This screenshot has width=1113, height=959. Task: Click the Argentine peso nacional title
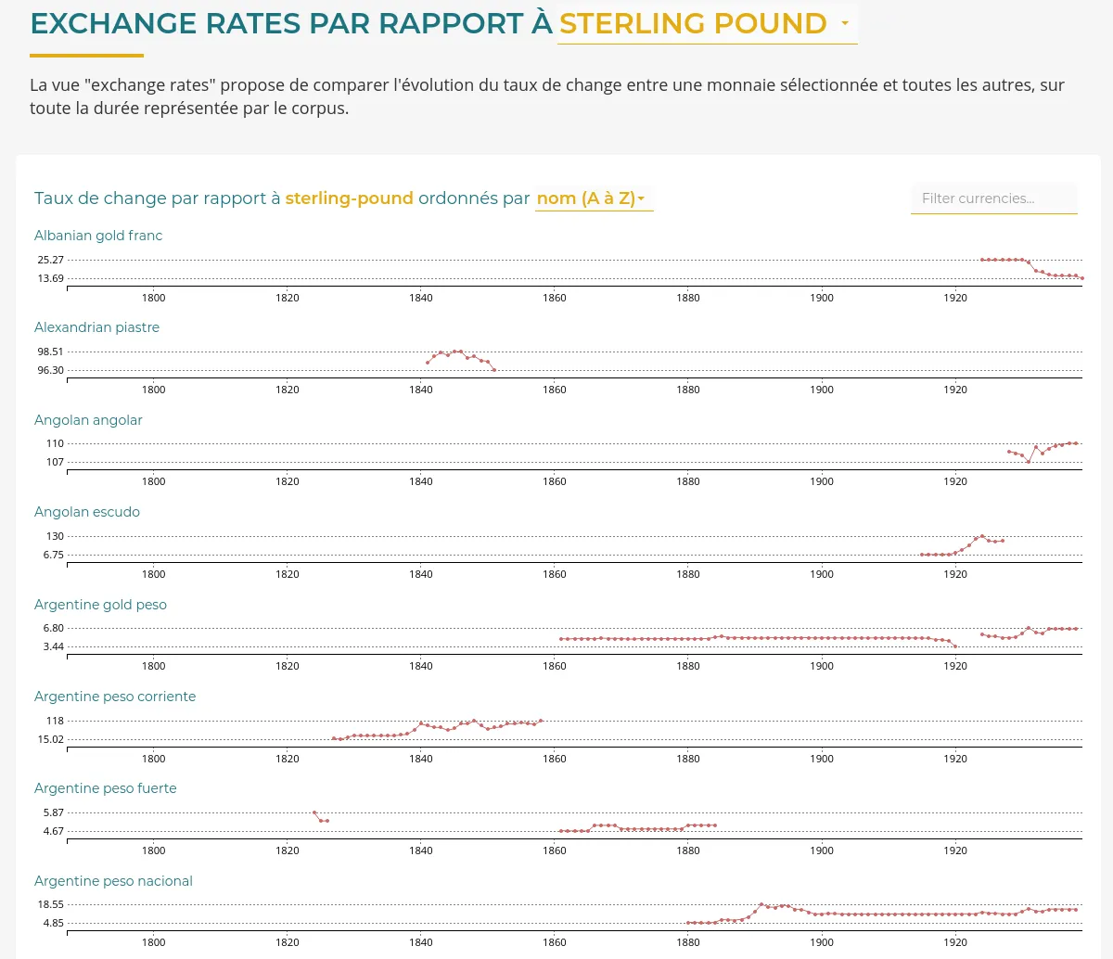pos(113,881)
